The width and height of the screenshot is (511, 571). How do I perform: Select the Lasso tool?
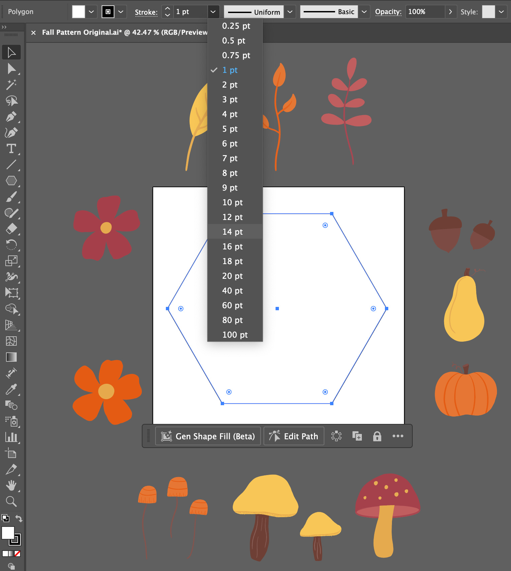tap(11, 101)
